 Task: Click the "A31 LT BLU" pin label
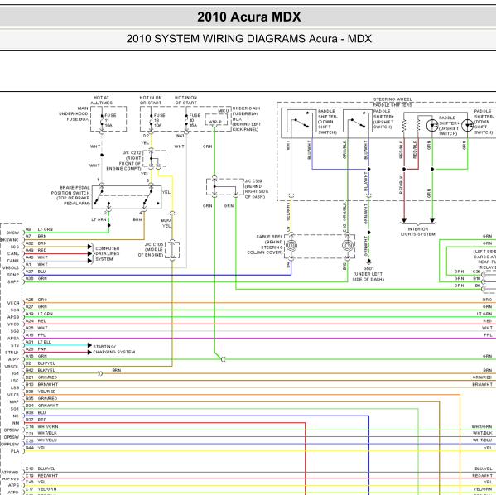click(x=39, y=342)
